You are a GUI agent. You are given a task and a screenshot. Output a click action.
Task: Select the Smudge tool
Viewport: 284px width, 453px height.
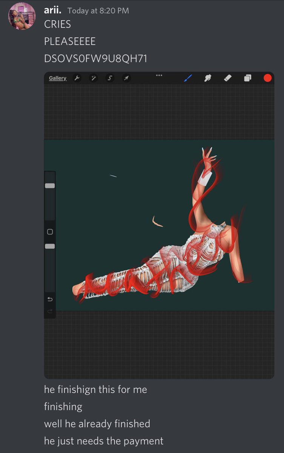[x=207, y=78]
